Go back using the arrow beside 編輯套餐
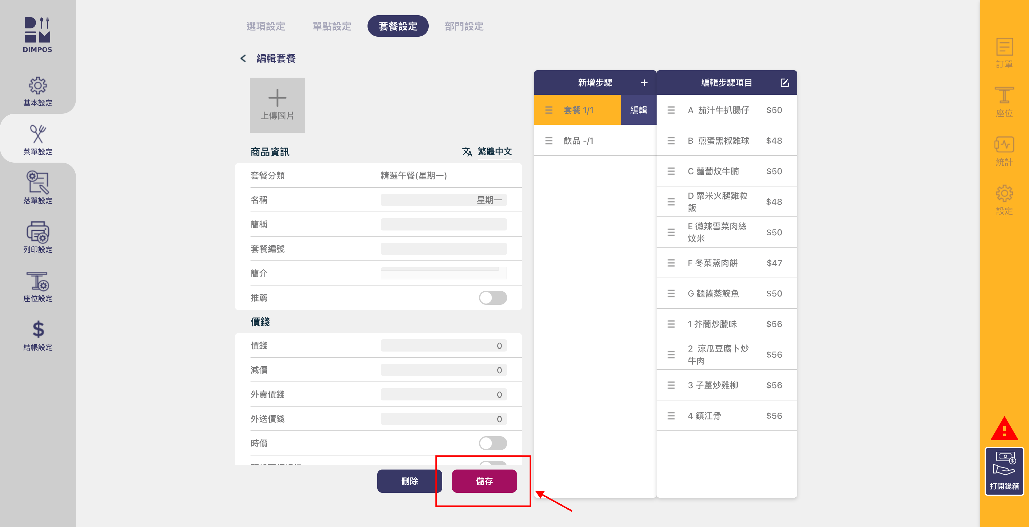Screen dimensions: 1029x527 pos(243,58)
